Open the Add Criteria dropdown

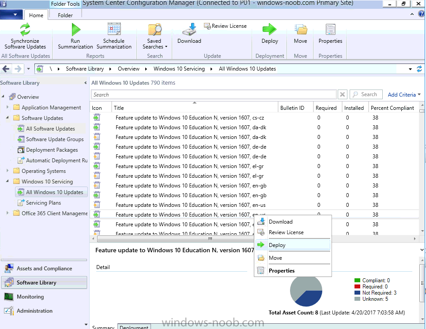[x=404, y=95]
